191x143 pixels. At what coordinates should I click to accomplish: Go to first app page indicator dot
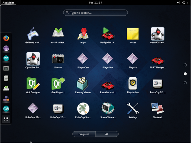click(185, 65)
